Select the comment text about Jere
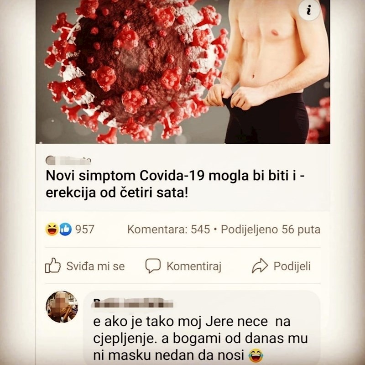This screenshot has width=365, height=365. click(200, 339)
